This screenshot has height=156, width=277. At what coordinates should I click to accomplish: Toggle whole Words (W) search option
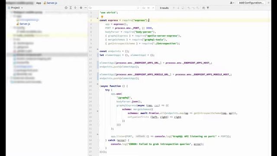point(148,8)
